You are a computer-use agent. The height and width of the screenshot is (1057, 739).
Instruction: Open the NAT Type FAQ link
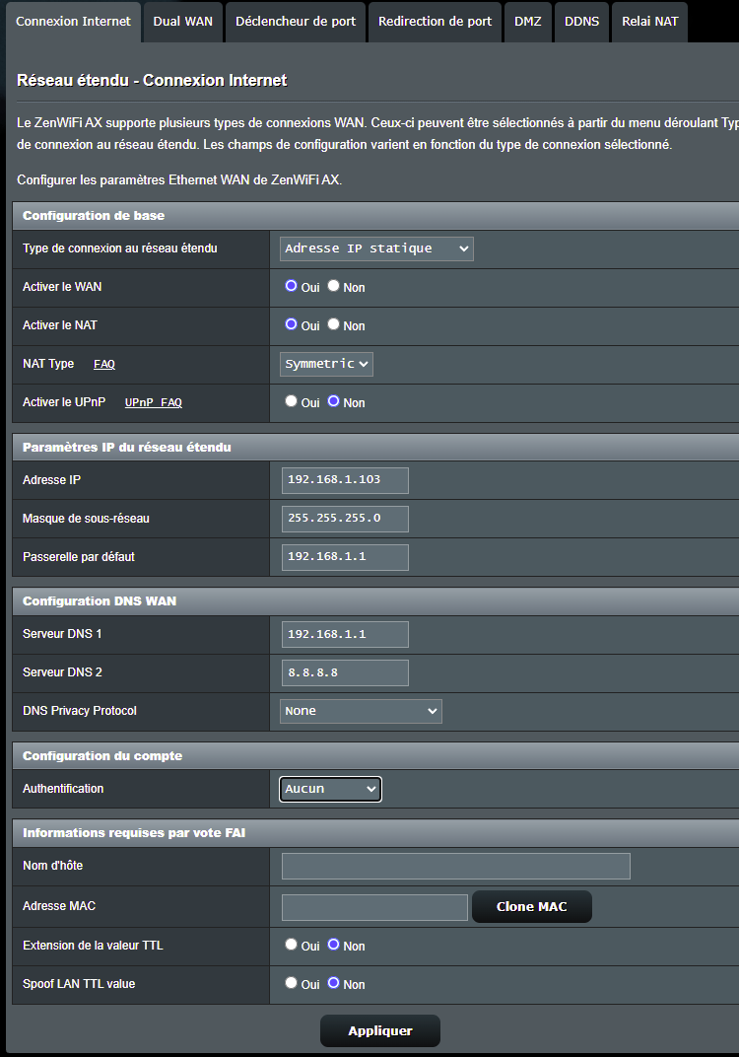[x=104, y=364]
